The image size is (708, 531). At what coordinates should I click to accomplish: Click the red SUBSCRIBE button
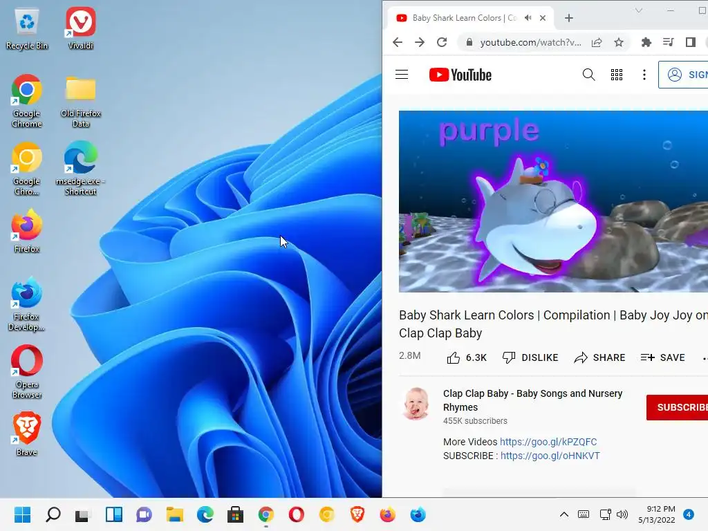pyautogui.click(x=677, y=407)
